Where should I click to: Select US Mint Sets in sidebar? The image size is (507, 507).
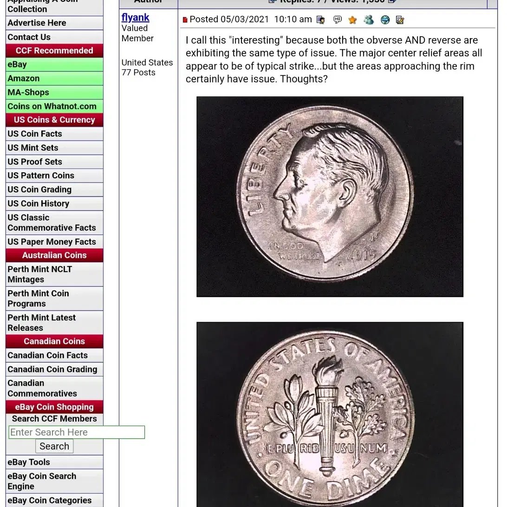coord(54,148)
